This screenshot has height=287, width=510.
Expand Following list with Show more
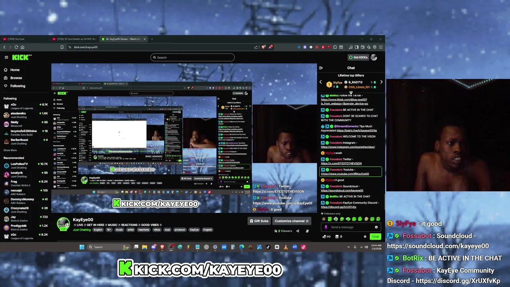[x=10, y=150]
